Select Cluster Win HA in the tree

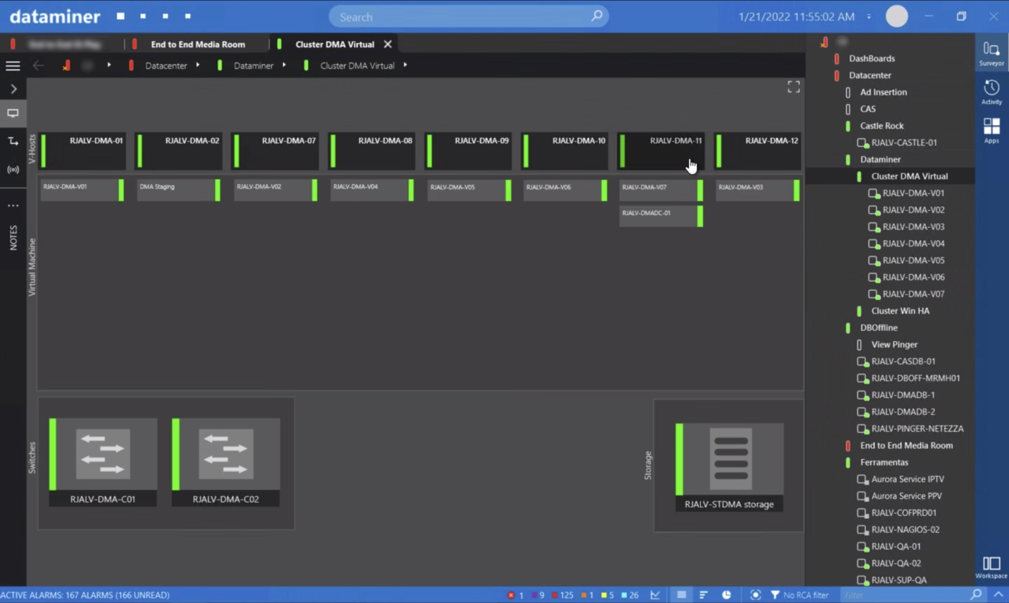tap(900, 311)
